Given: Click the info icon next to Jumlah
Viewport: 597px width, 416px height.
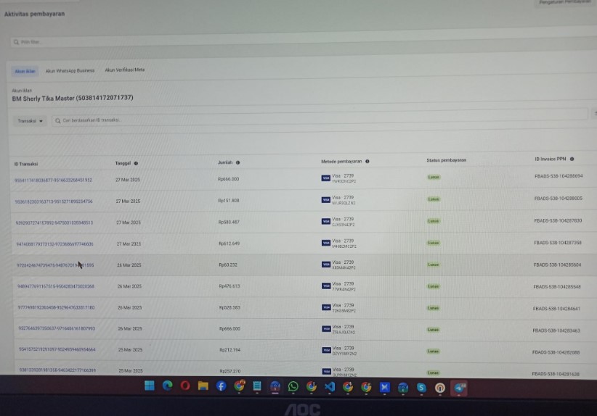Looking at the screenshot, I should pyautogui.click(x=237, y=163).
